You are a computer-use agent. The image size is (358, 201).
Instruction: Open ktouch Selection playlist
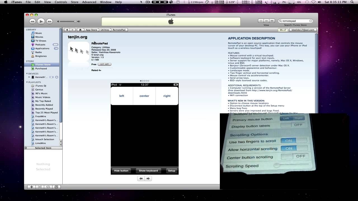[44, 139]
